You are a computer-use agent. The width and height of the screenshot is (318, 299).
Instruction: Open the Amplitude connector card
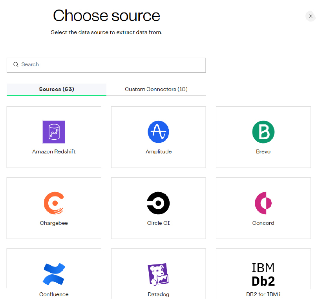[158, 137]
